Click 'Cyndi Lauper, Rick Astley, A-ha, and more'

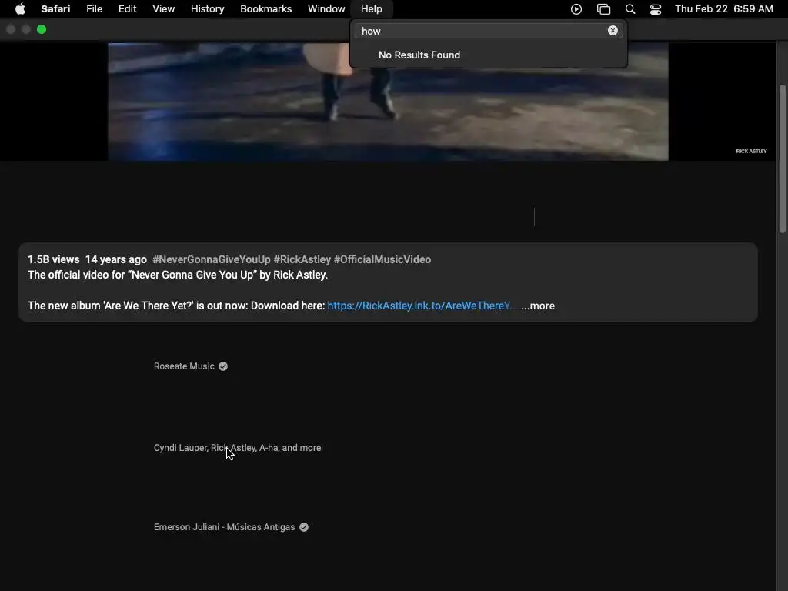tap(237, 448)
